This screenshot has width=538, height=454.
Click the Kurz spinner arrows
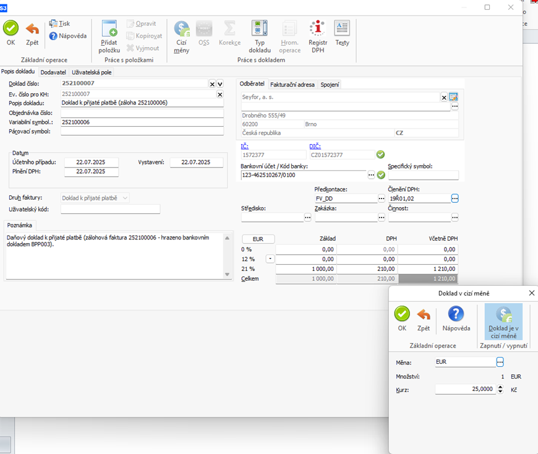point(500,389)
